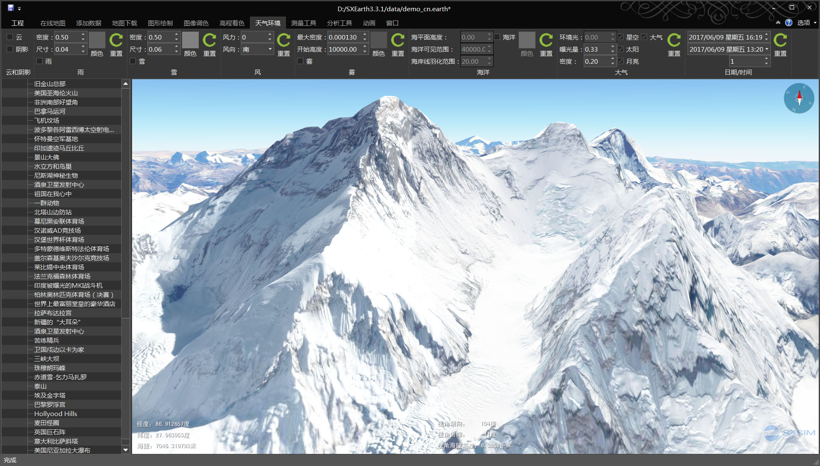Viewport: 820px width, 466px height.
Task: Pick rain color swatch
Action: [x=97, y=40]
